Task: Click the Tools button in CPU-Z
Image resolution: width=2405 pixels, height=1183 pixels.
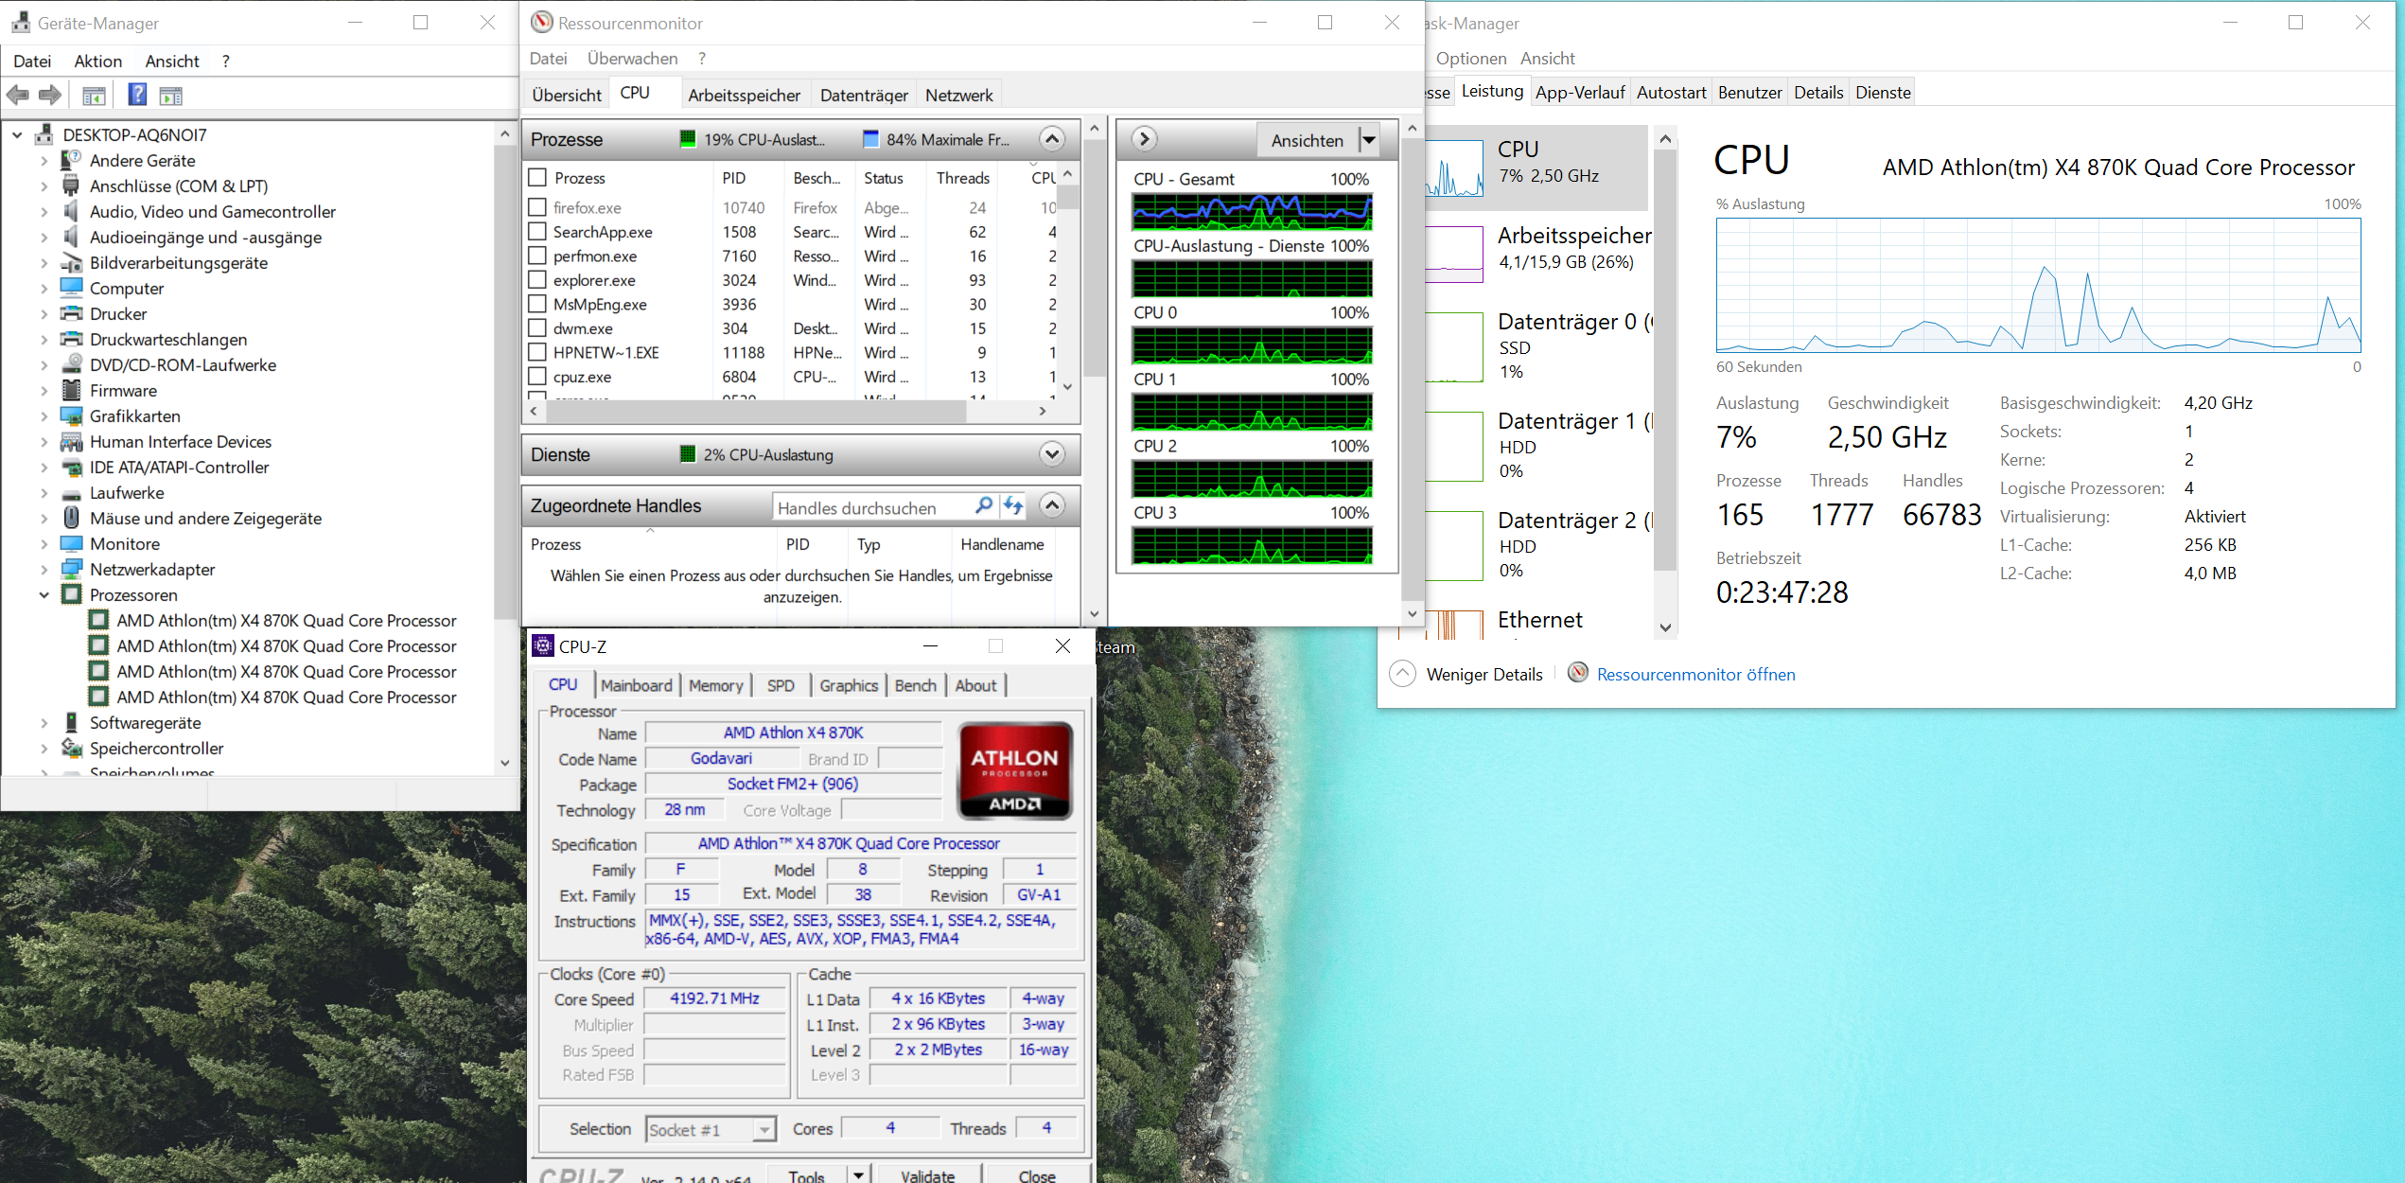Action: tap(807, 1174)
